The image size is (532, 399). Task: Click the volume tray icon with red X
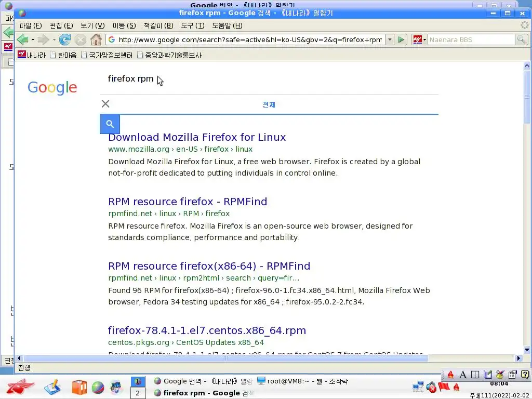431,387
